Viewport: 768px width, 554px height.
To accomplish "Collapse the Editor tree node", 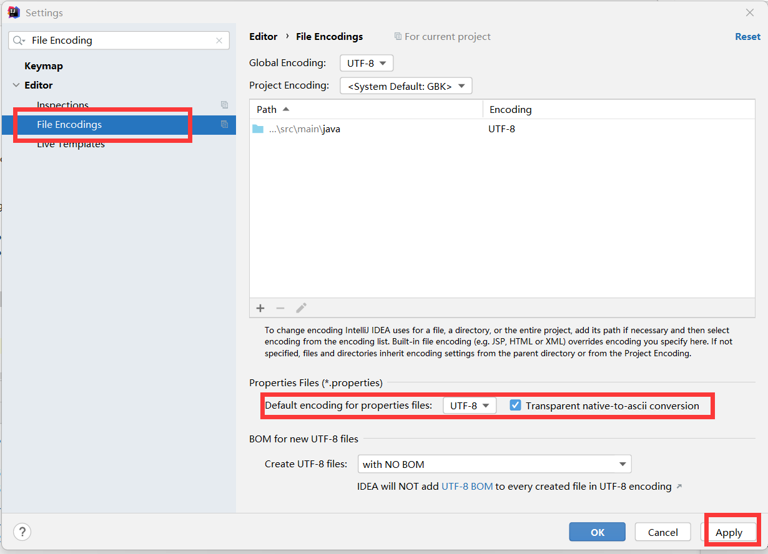I will 16,85.
